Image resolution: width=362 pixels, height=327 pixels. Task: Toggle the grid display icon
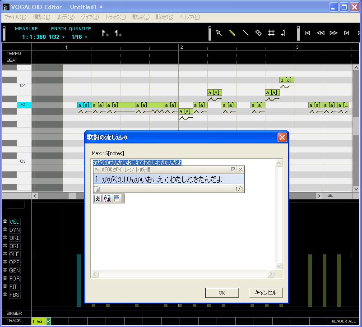coord(271,33)
